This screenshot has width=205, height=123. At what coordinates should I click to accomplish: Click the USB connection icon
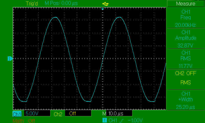point(105,4)
